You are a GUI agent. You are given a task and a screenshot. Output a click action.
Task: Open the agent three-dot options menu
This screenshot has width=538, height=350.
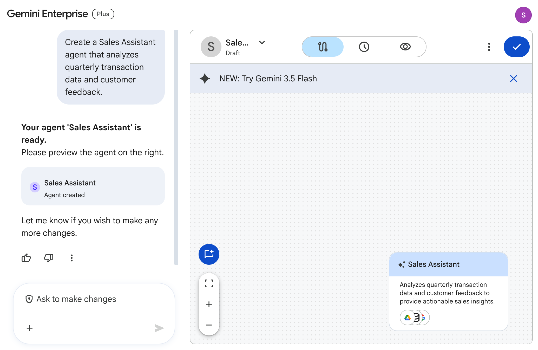click(x=489, y=47)
